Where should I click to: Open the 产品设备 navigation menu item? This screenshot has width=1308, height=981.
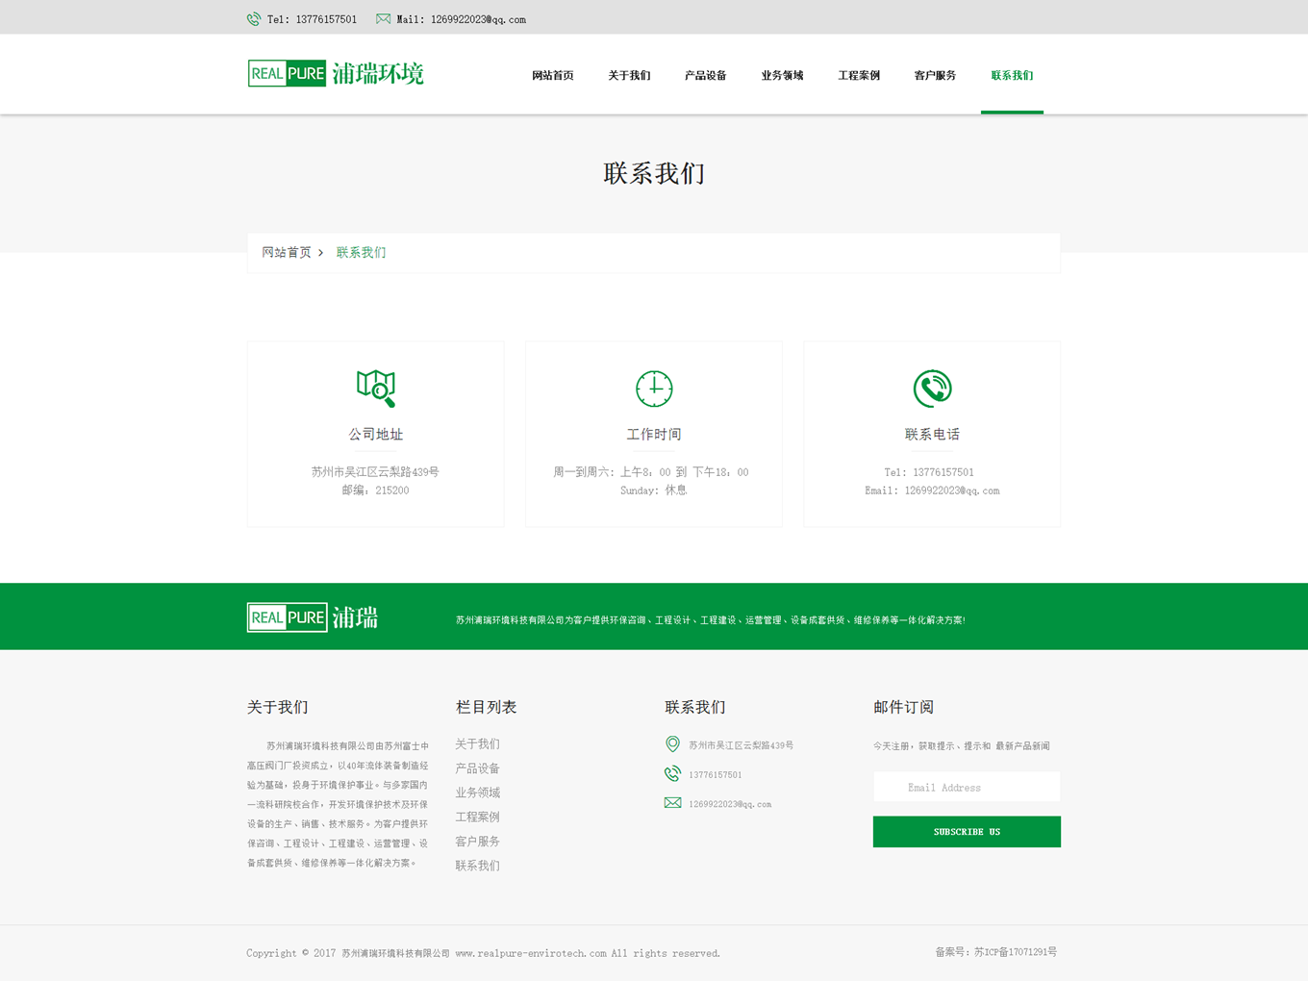pyautogui.click(x=705, y=76)
